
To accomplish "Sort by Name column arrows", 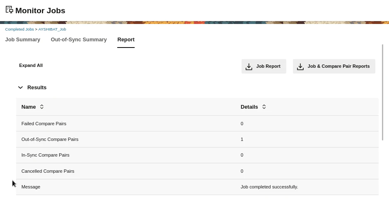I will (x=42, y=107).
